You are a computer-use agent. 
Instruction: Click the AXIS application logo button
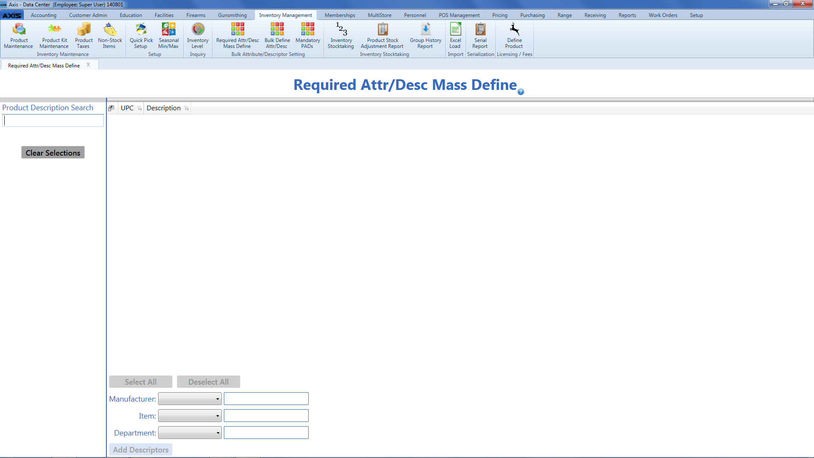coord(12,15)
